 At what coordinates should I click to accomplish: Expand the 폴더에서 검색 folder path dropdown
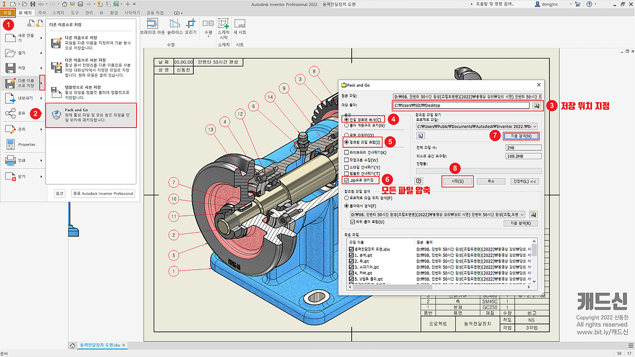click(521, 214)
